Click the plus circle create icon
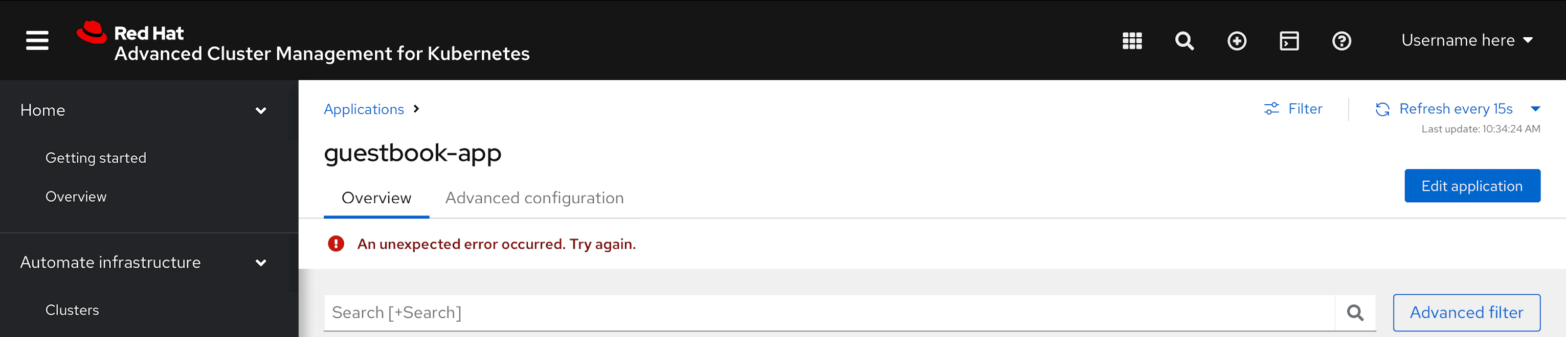Screen dimensions: 1566x337 (x=1237, y=41)
